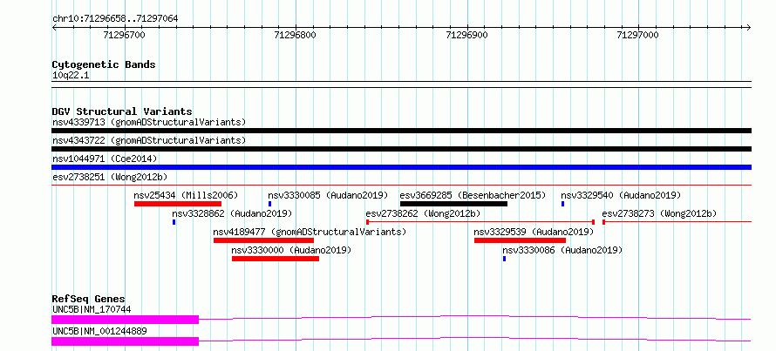
Task: Click the Cytogenetic Bands track title
Action: tap(104, 64)
